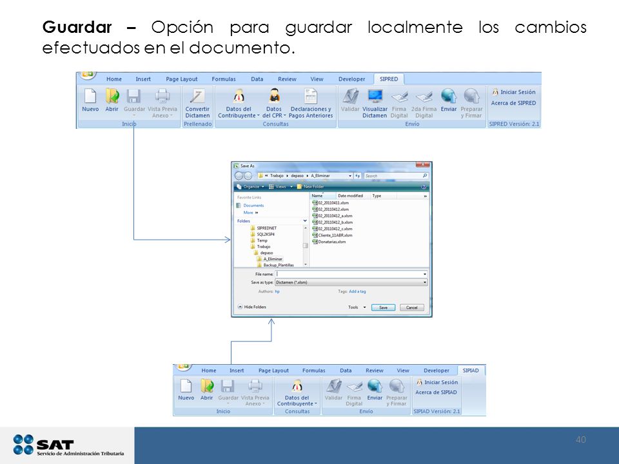Click Firma Digital in SIPRED ribbon
The height and width of the screenshot is (464, 619).
tap(399, 102)
